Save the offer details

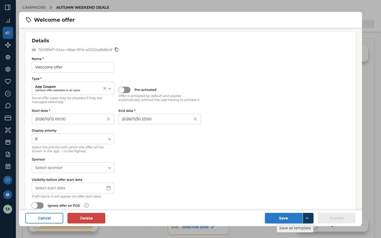click(284, 218)
